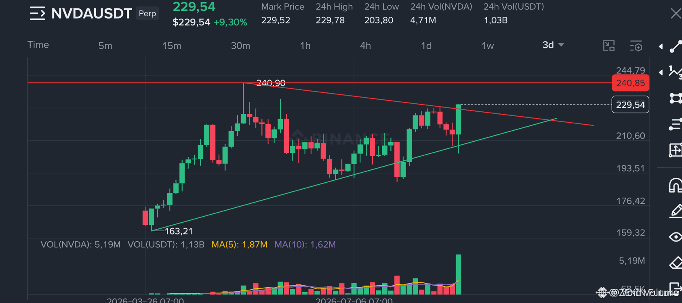Screen dimensions: 682x303
Task: Click the 163,21 low marker text
Action: pos(179,231)
